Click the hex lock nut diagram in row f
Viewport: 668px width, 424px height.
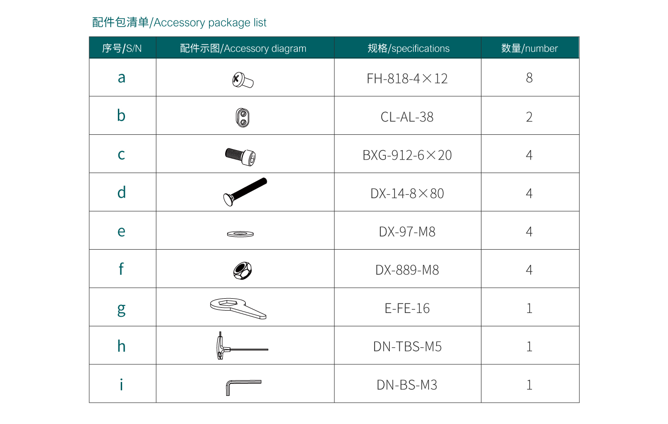[x=242, y=271]
